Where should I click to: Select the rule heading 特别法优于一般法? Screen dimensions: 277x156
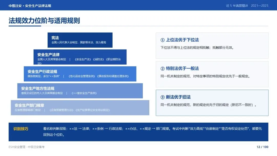pos(182,69)
